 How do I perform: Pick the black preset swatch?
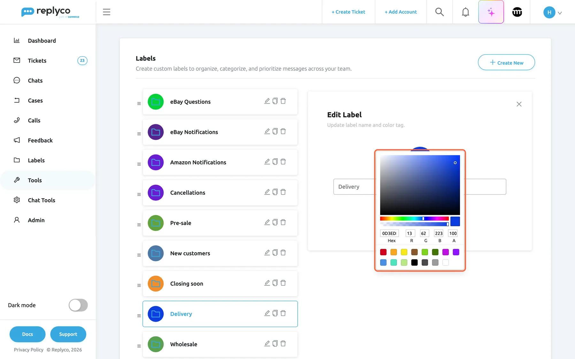pos(414,262)
